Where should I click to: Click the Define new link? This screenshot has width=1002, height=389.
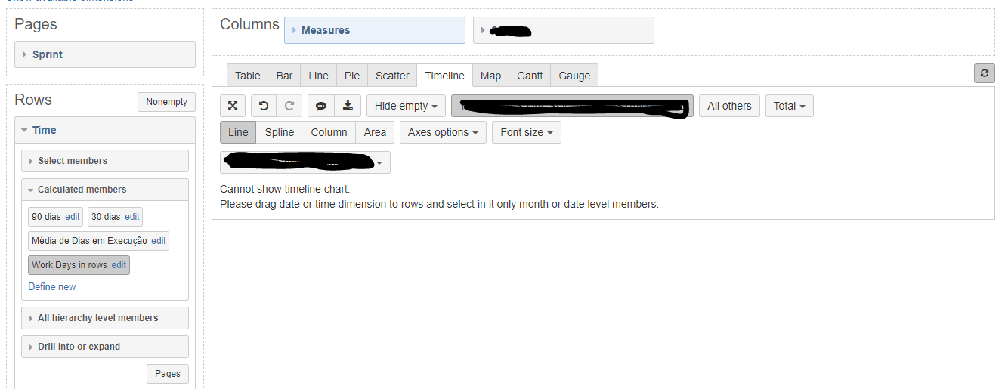coord(52,287)
